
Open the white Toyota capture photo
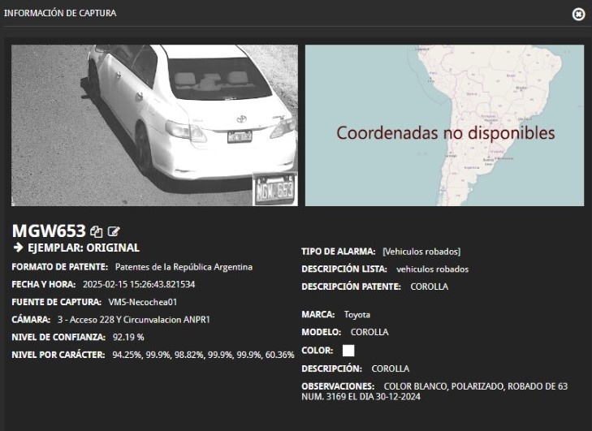coord(154,125)
